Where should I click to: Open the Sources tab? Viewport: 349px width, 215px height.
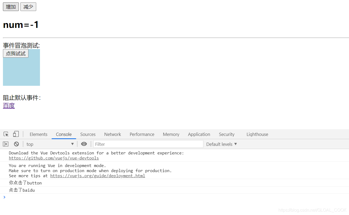[x=88, y=134]
